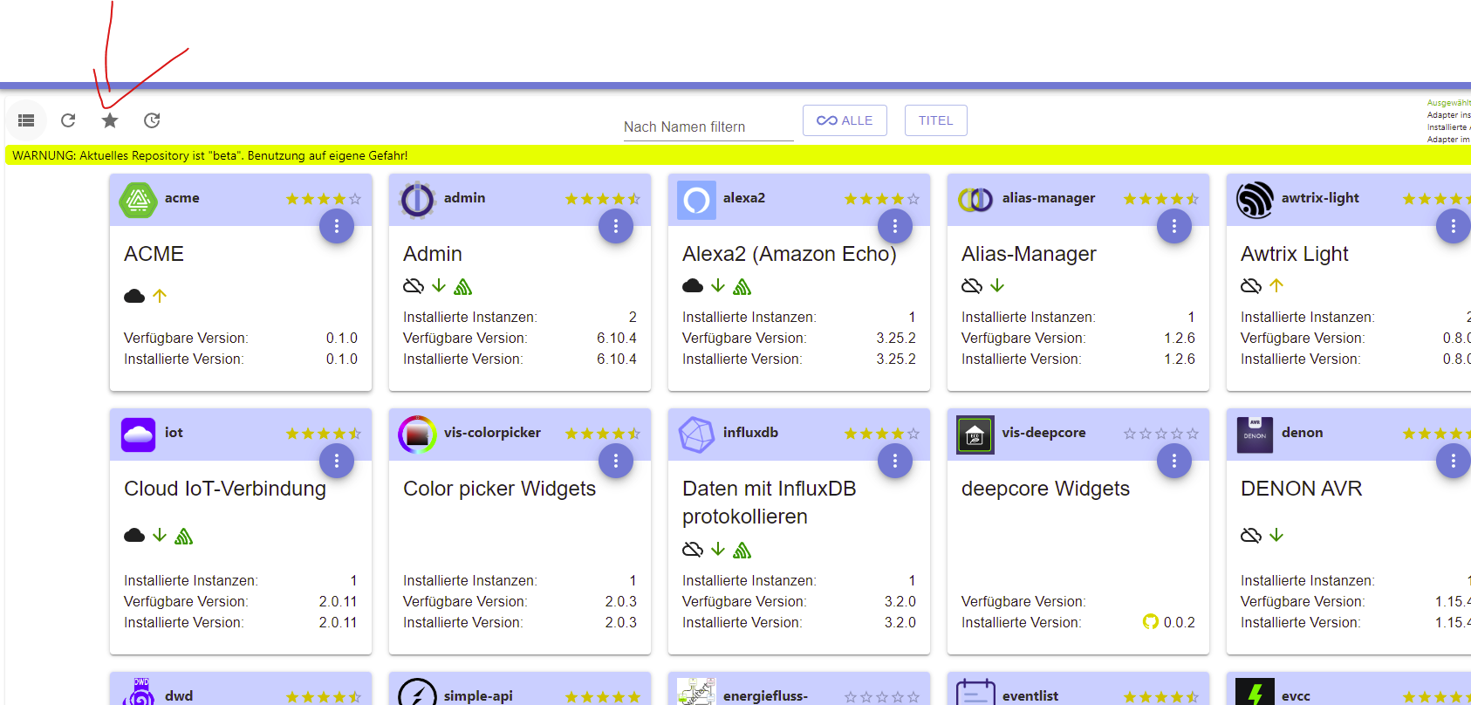Screen dimensions: 1471x705
Task: Click the star rating on the vis-colorpicker card
Action: pos(603,434)
